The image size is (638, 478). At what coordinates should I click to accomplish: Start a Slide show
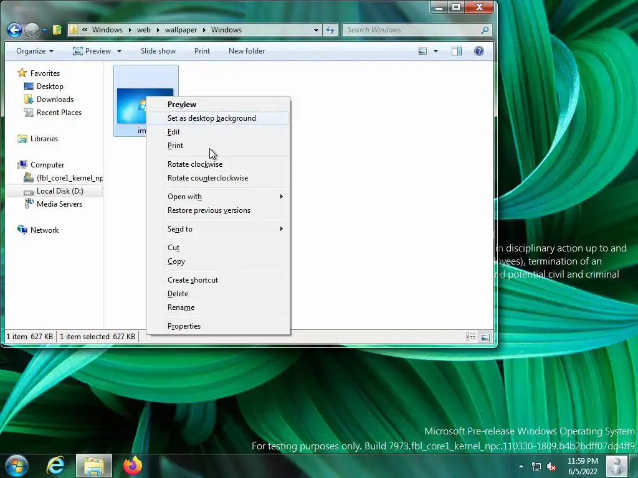click(158, 51)
